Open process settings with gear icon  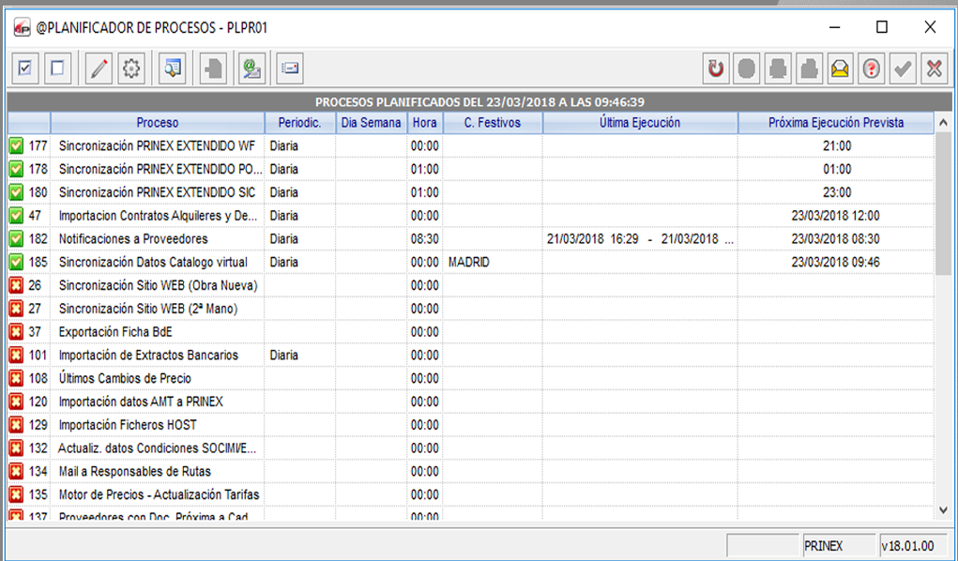pyautogui.click(x=131, y=68)
